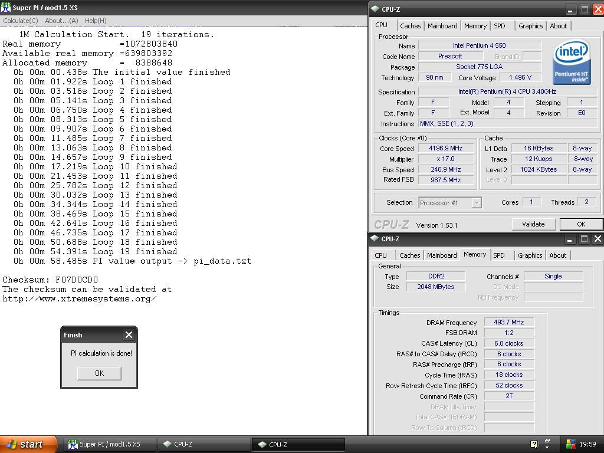Viewport: 604px width, 453px height.
Task: Click the http://www.xtremesystems.org/ text
Action: coord(80,299)
